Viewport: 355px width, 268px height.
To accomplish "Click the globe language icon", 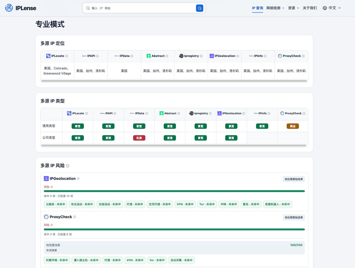I will [x=325, y=8].
